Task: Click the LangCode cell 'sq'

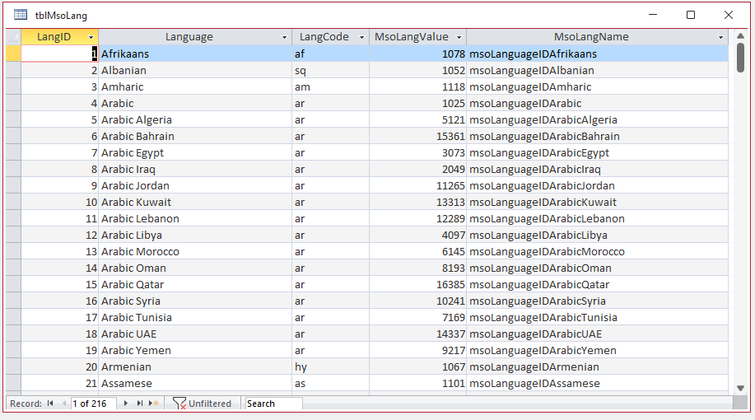Action: coord(330,70)
